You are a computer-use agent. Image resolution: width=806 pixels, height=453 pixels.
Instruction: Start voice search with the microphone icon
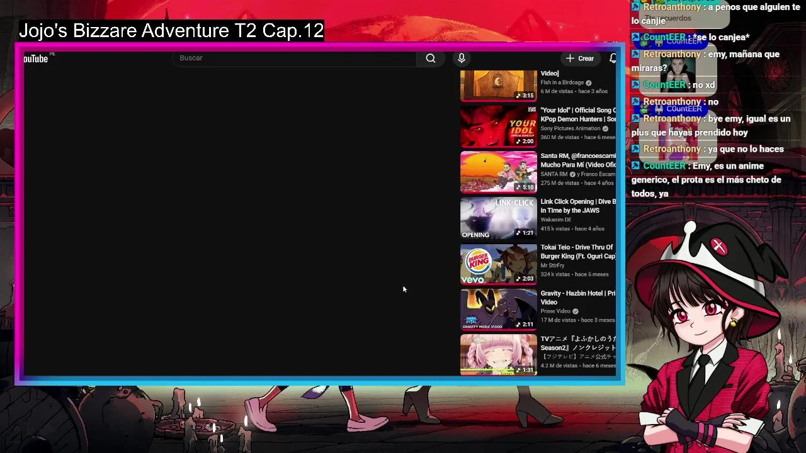pyautogui.click(x=462, y=58)
